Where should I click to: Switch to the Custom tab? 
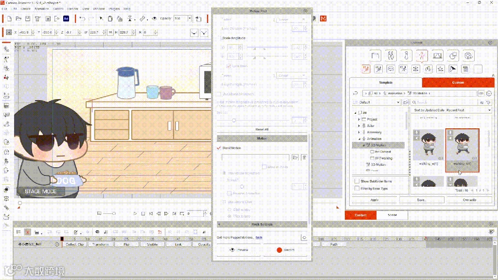[x=458, y=83]
